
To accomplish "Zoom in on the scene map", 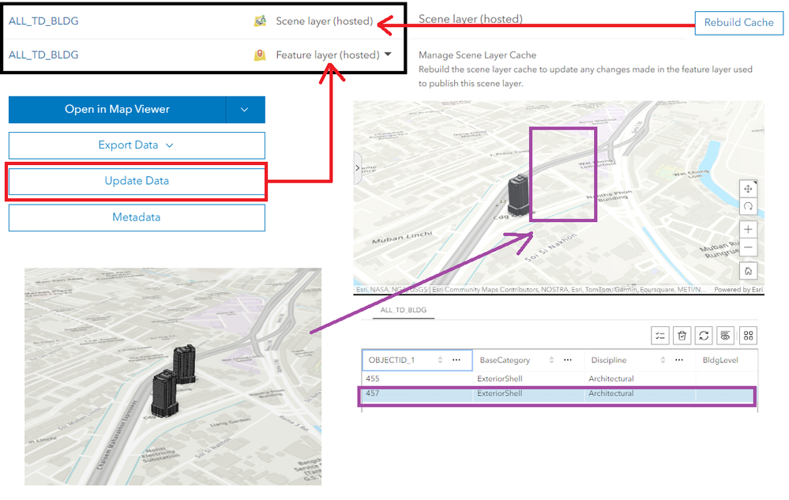I will [748, 229].
